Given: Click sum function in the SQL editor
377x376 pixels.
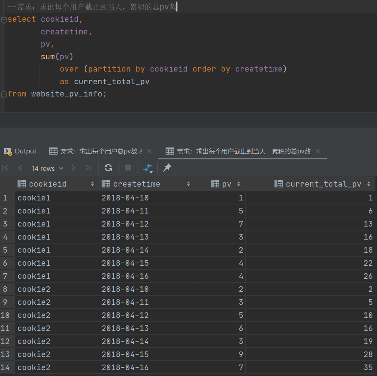Looking at the screenshot, I should click(47, 57).
